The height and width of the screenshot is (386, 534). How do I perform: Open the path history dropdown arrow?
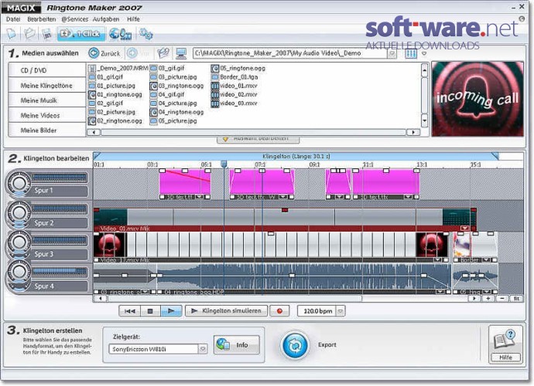point(392,53)
